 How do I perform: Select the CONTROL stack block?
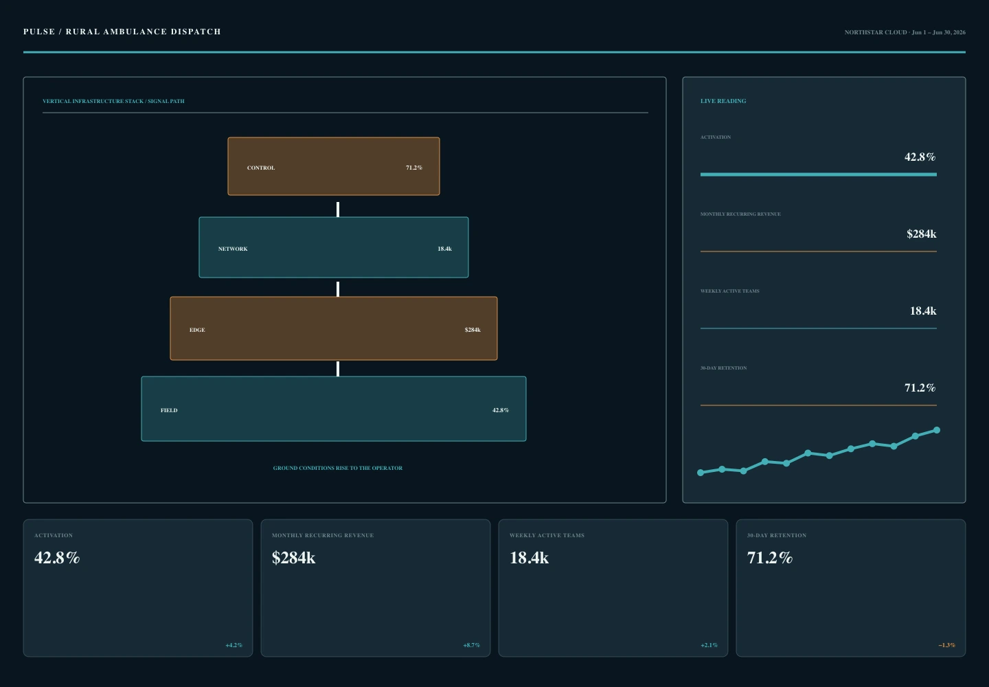[x=334, y=166]
